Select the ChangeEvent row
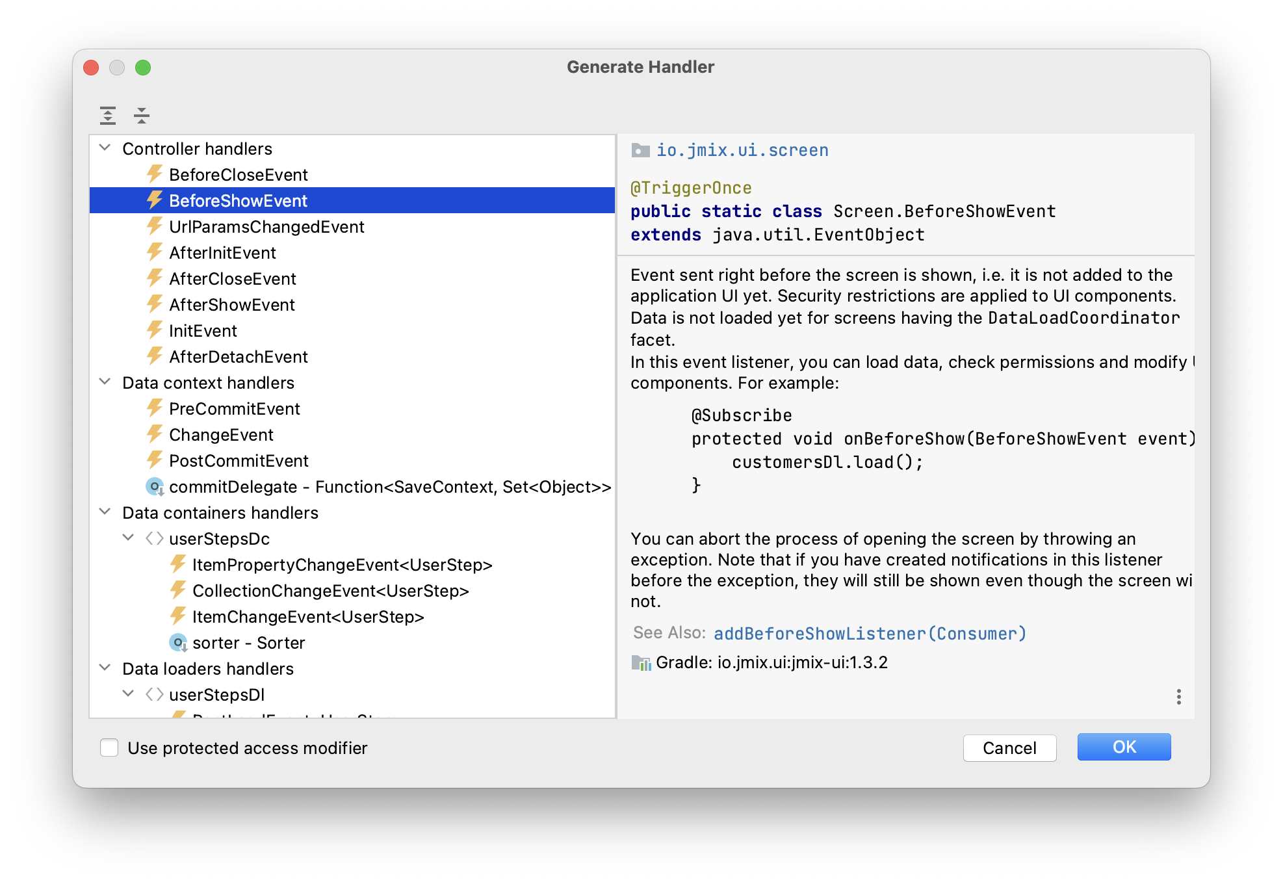The image size is (1283, 884). [x=352, y=434]
